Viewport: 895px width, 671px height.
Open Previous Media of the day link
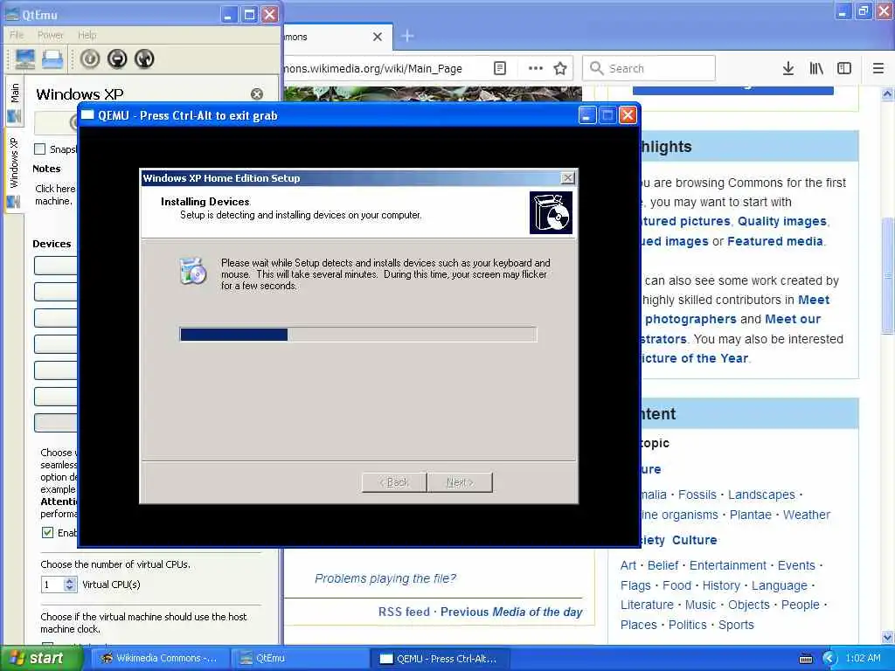pos(511,612)
